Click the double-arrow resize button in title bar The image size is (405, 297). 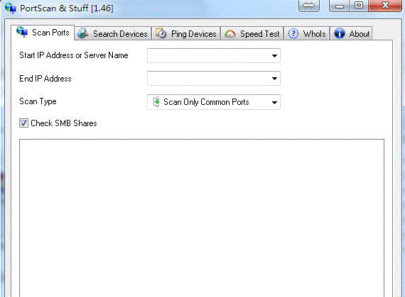click(309, 6)
